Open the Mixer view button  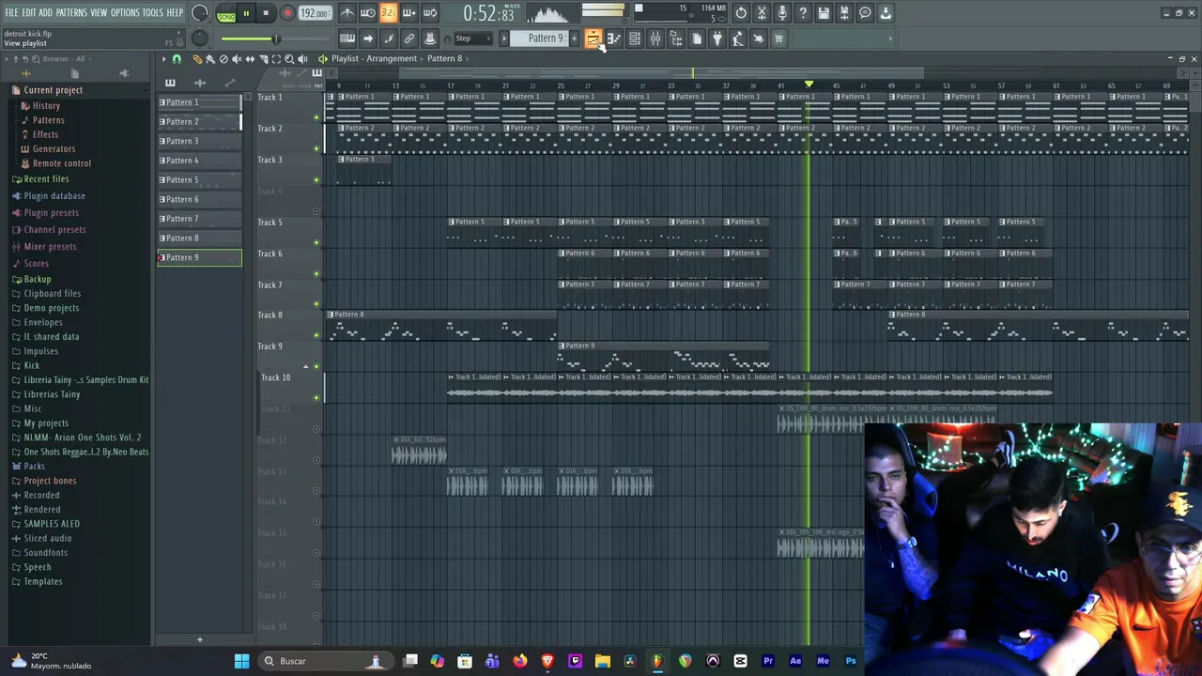click(x=655, y=38)
